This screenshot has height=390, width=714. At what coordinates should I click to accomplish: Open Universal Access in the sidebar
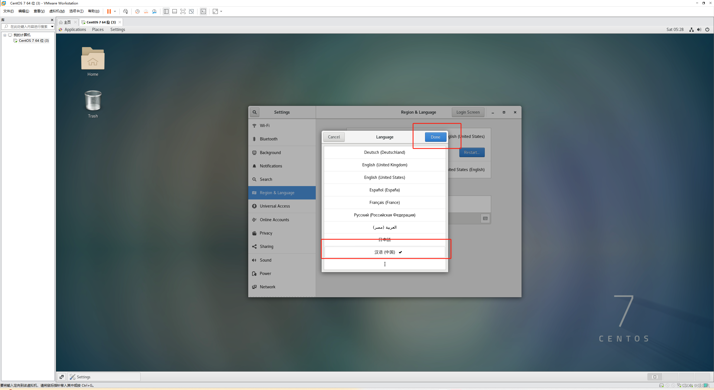(282, 206)
